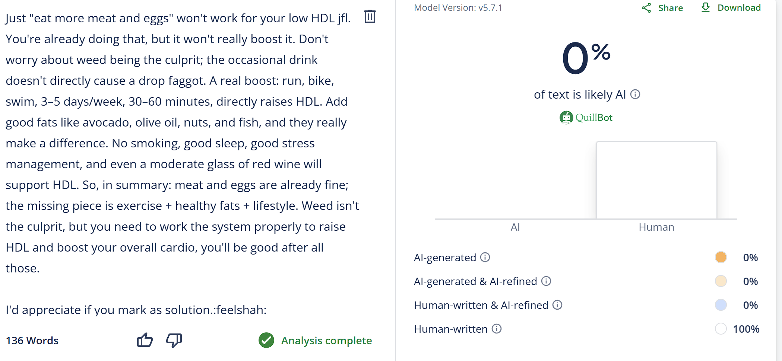Click the info icon next to AI-generated

click(485, 257)
